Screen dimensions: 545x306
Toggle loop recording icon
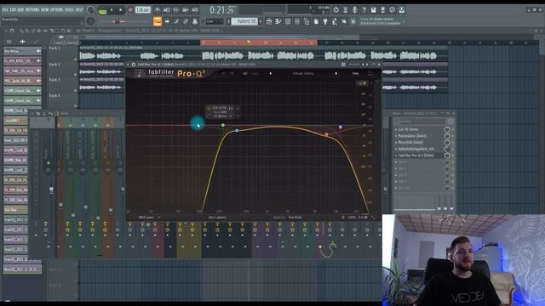195,10
